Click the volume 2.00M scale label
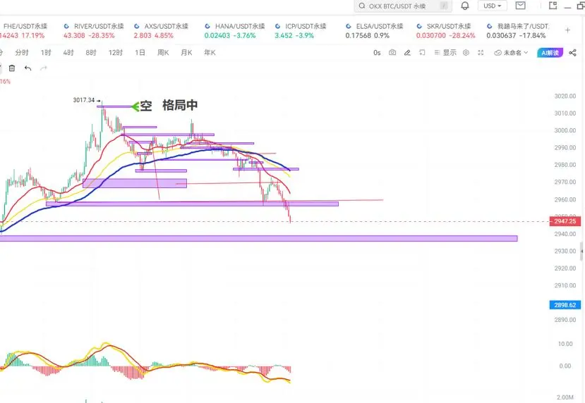The width and height of the screenshot is (585, 403). 565,397
